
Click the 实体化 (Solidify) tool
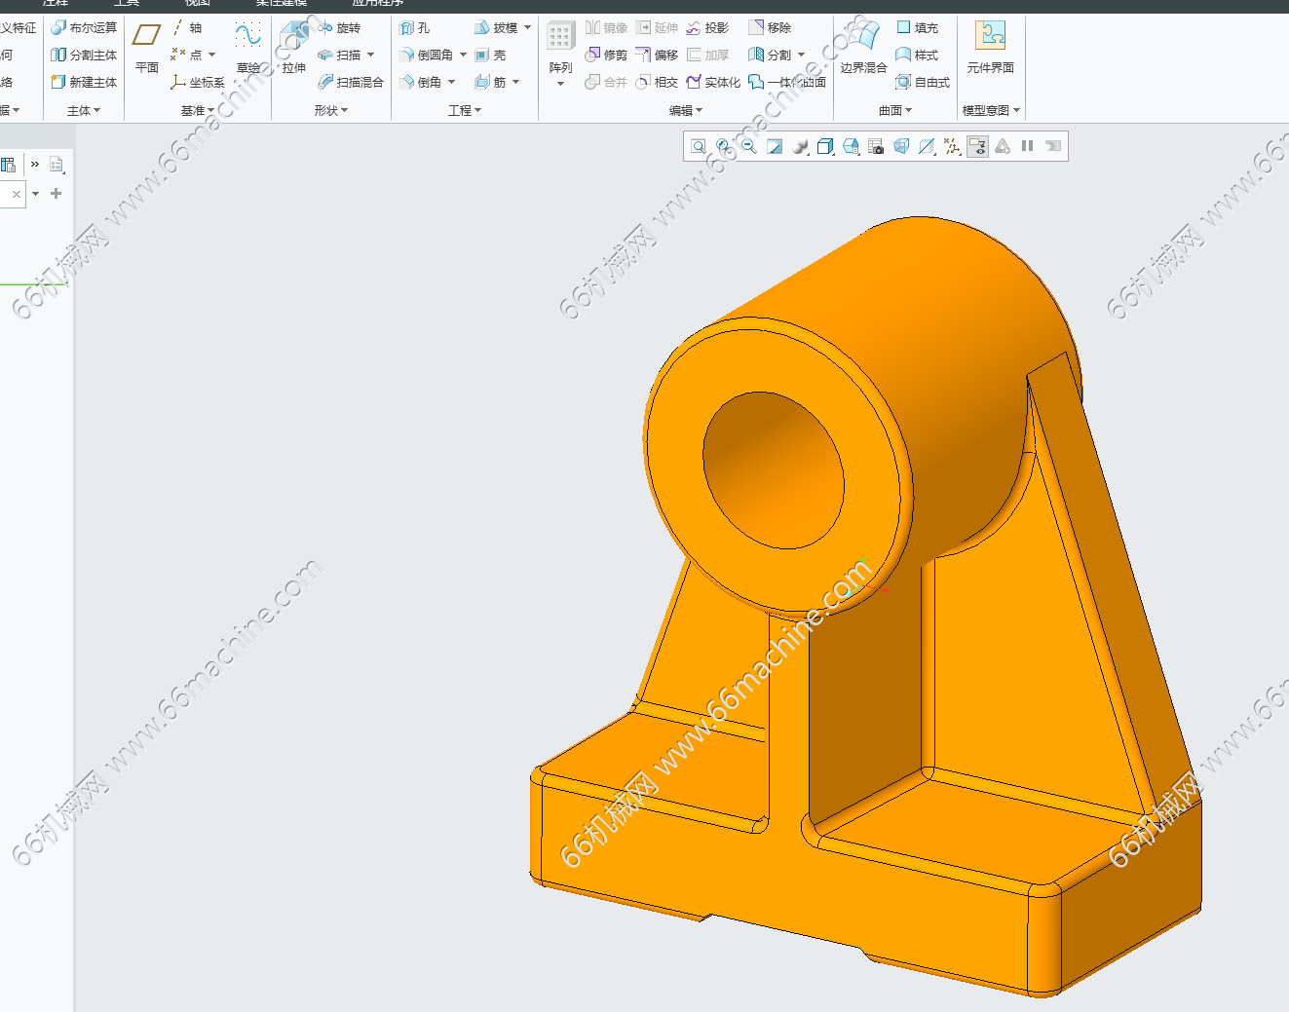(x=713, y=83)
